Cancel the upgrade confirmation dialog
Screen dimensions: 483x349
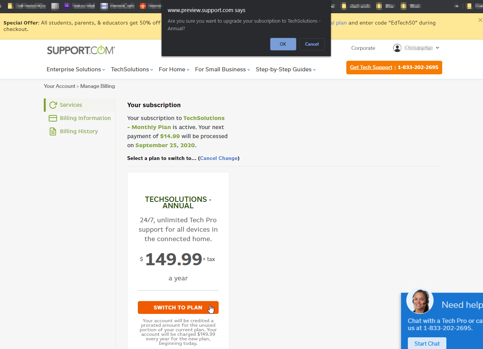pyautogui.click(x=312, y=44)
